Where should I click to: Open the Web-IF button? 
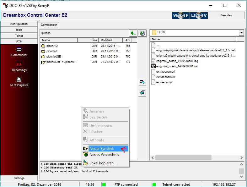pyautogui.click(x=181, y=15)
